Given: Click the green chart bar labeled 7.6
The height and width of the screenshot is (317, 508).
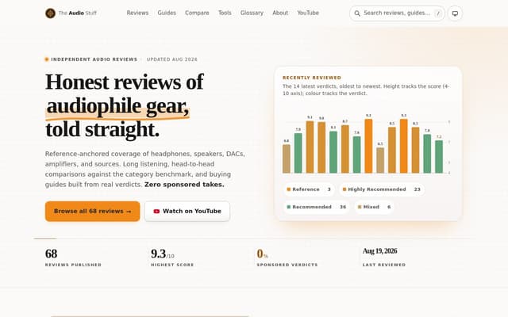Looking at the screenshot, I should coord(356,155).
